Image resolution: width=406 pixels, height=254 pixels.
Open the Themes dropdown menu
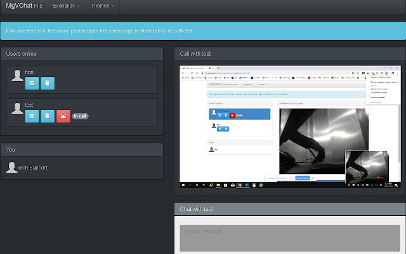pyautogui.click(x=103, y=6)
